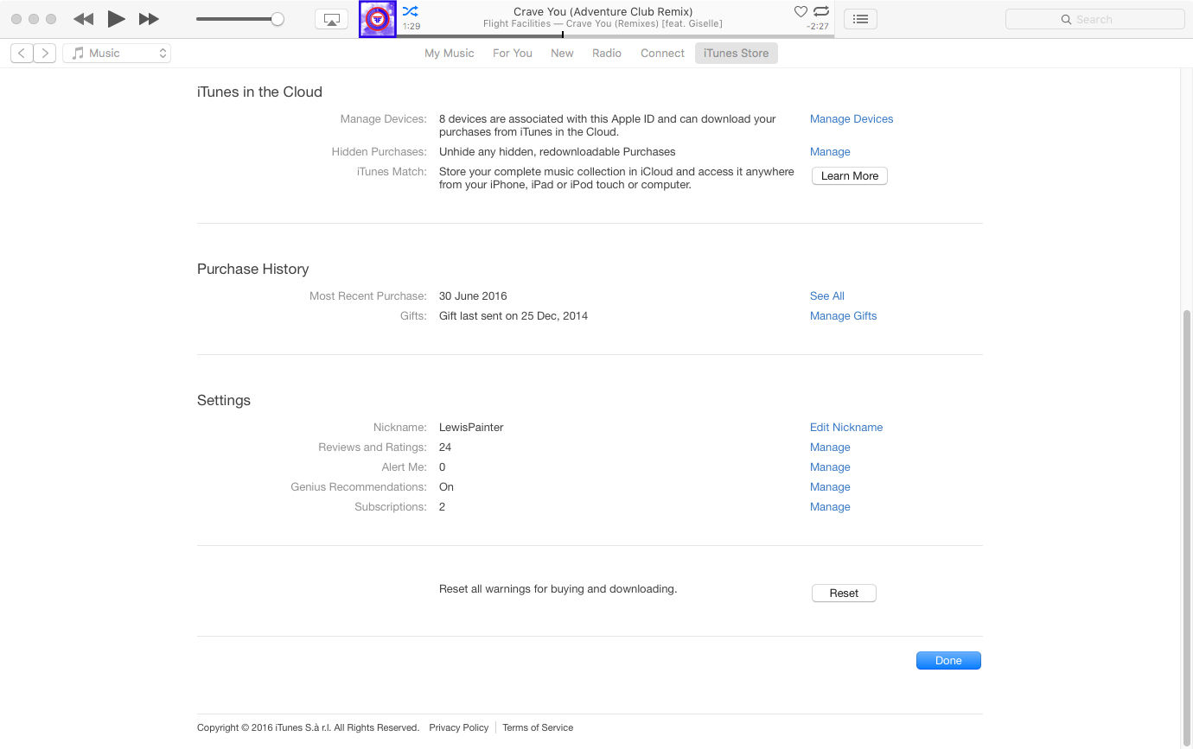Go back with the left chevron
The height and width of the screenshot is (749, 1193).
point(22,54)
